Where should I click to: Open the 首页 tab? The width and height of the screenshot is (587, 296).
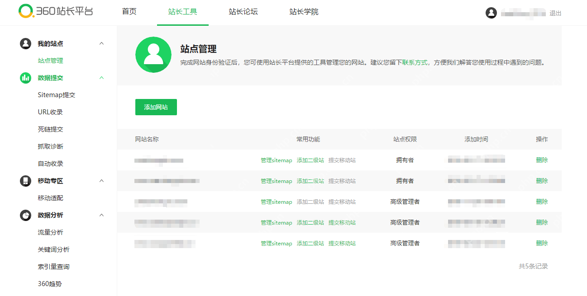129,12
